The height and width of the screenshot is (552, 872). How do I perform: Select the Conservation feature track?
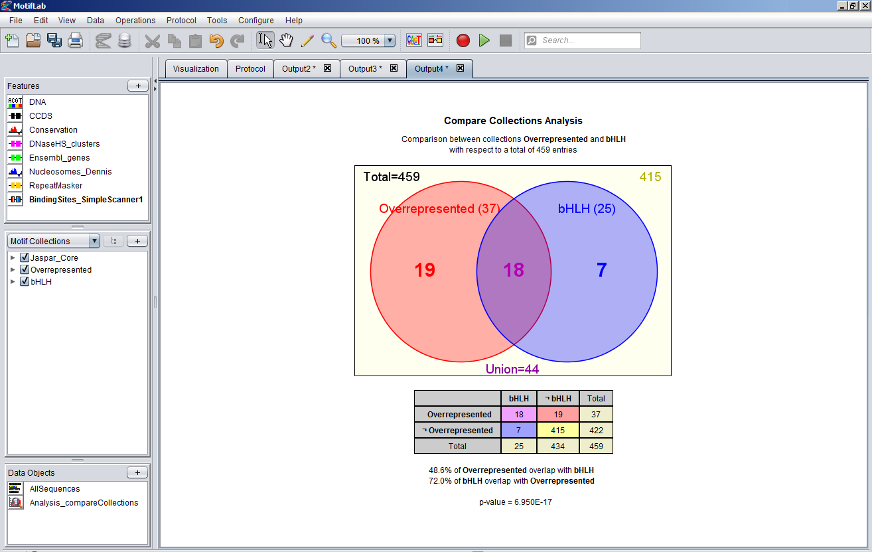click(x=77, y=130)
